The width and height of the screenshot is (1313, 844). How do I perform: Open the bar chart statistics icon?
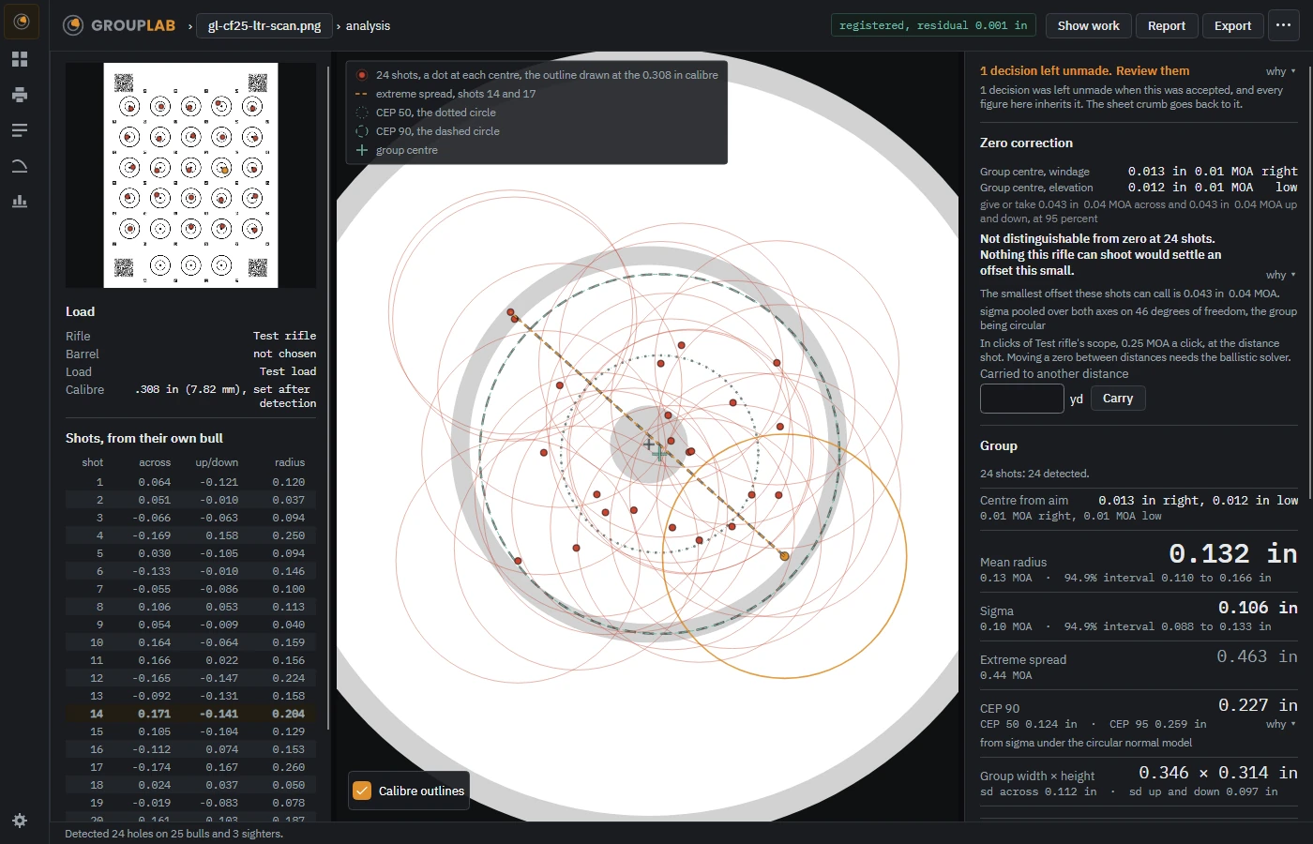20,202
